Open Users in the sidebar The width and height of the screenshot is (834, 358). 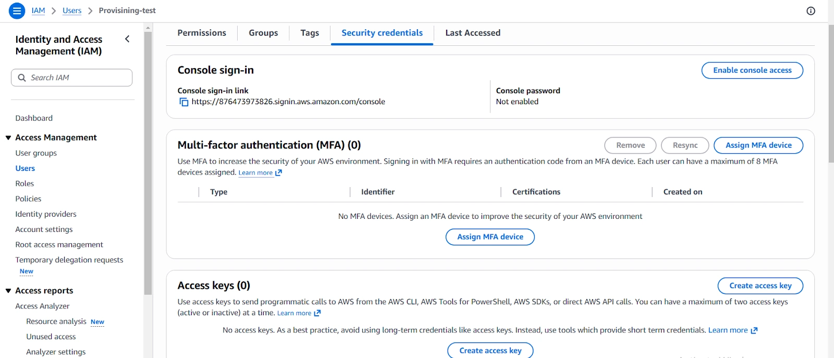[25, 168]
